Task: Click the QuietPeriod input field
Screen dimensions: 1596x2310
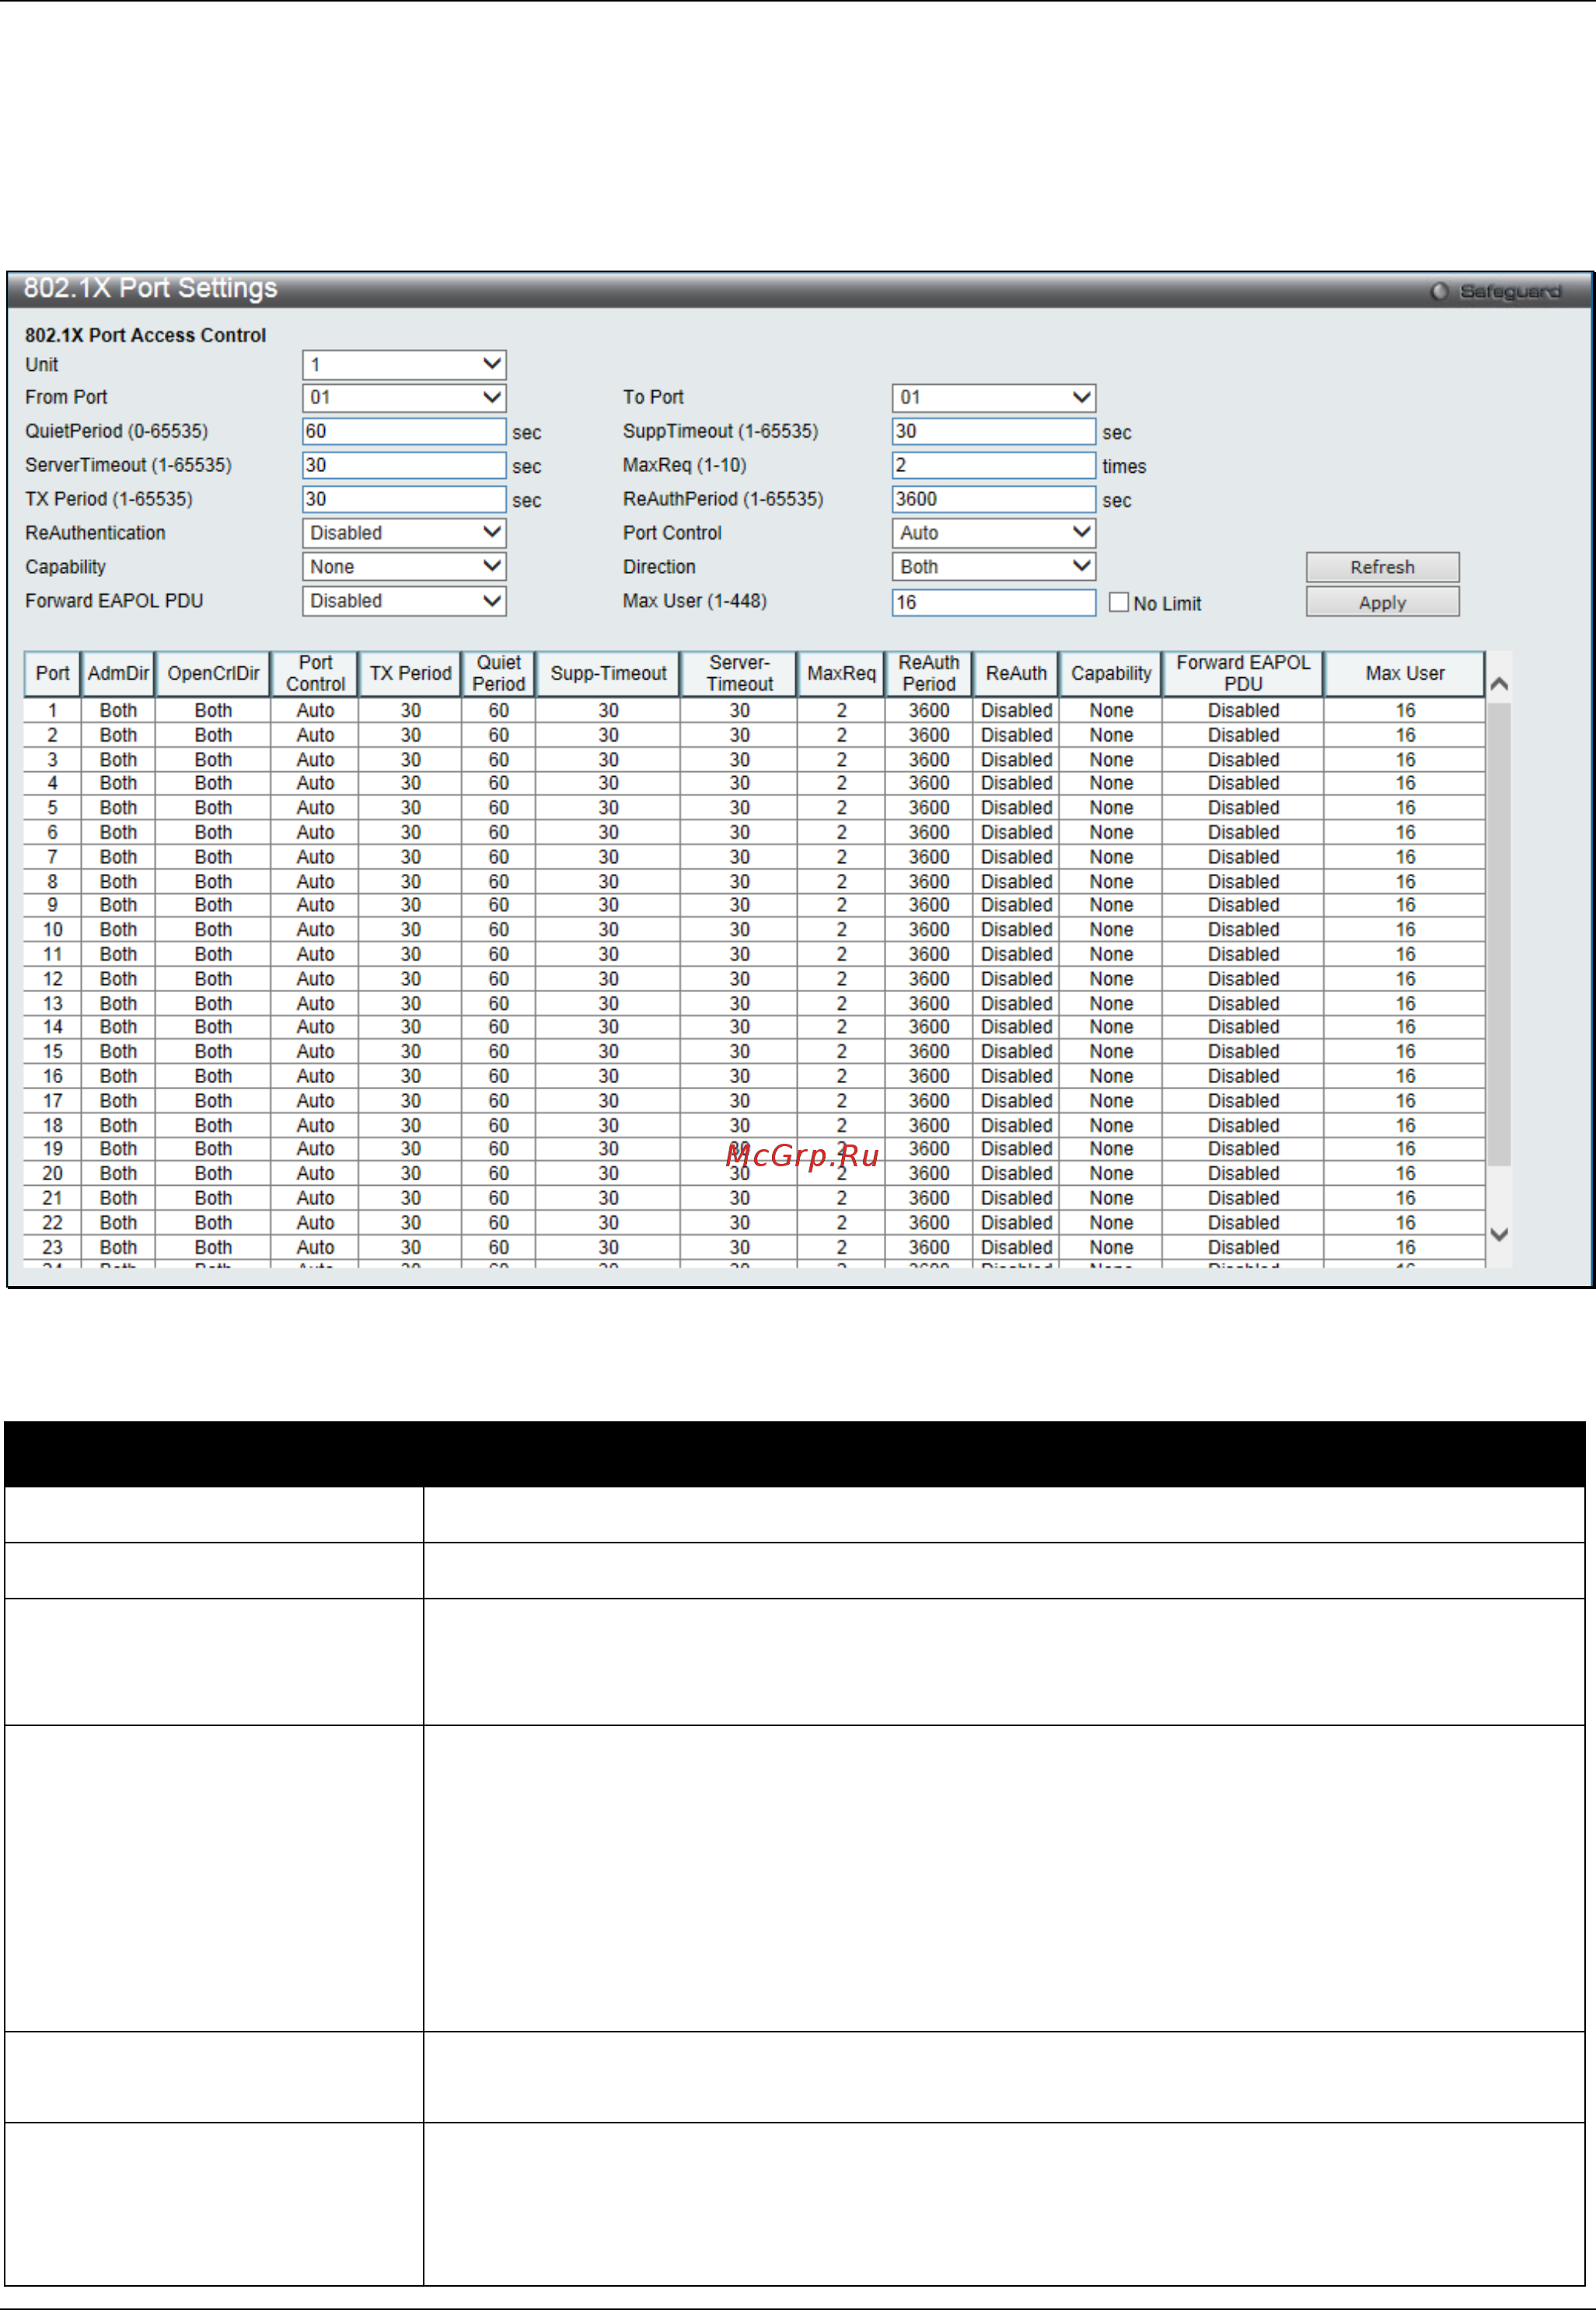Action: pos(404,432)
